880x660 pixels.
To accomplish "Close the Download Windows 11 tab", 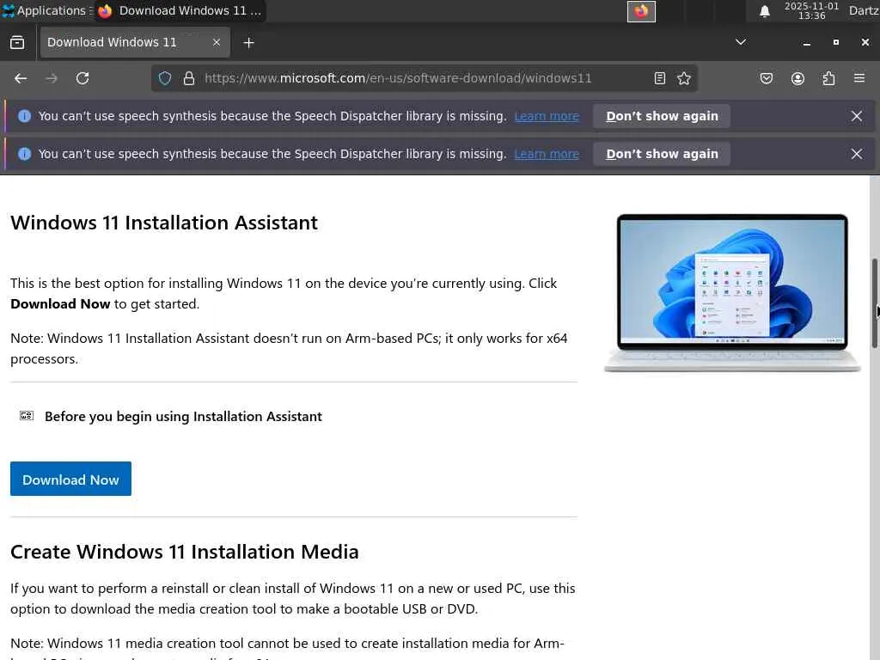I will tap(217, 42).
